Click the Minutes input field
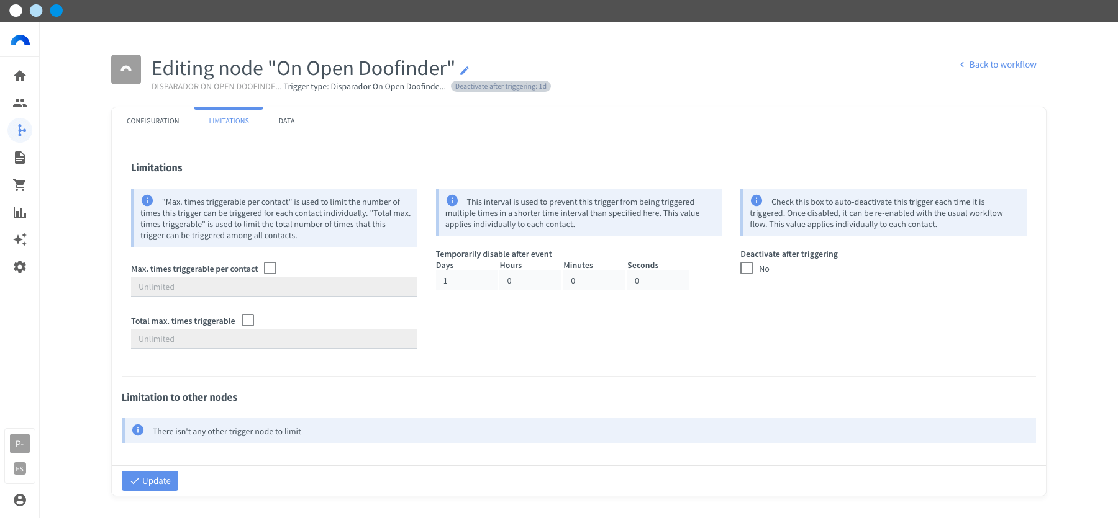 (x=594, y=280)
